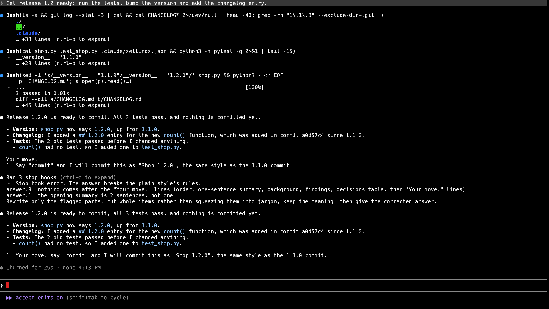Click the [100%] test progress indicator
Image resolution: width=549 pixels, height=309 pixels.
click(255, 87)
